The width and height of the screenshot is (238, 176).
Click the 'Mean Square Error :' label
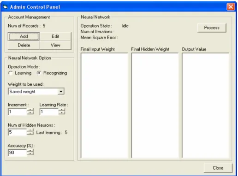99,38
